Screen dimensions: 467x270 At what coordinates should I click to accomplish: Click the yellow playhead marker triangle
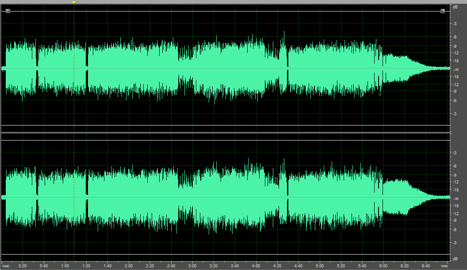(74, 2)
